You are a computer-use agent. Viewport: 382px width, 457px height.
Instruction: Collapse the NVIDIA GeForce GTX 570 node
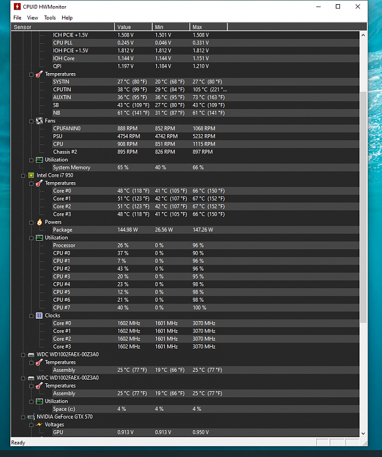[23, 417]
